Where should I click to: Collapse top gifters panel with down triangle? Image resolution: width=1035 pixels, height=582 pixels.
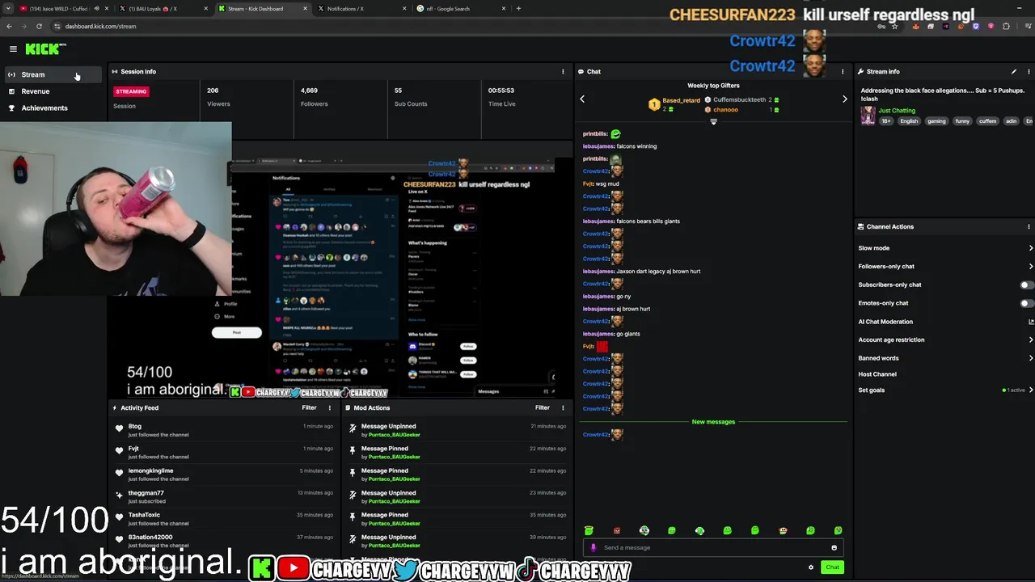click(713, 121)
